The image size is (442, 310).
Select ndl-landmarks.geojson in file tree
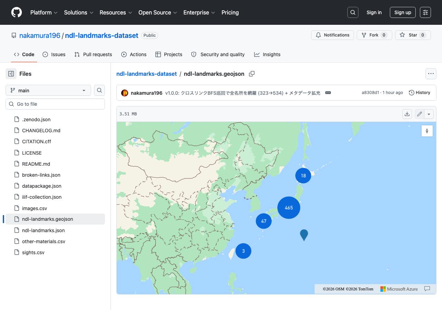tap(55, 219)
